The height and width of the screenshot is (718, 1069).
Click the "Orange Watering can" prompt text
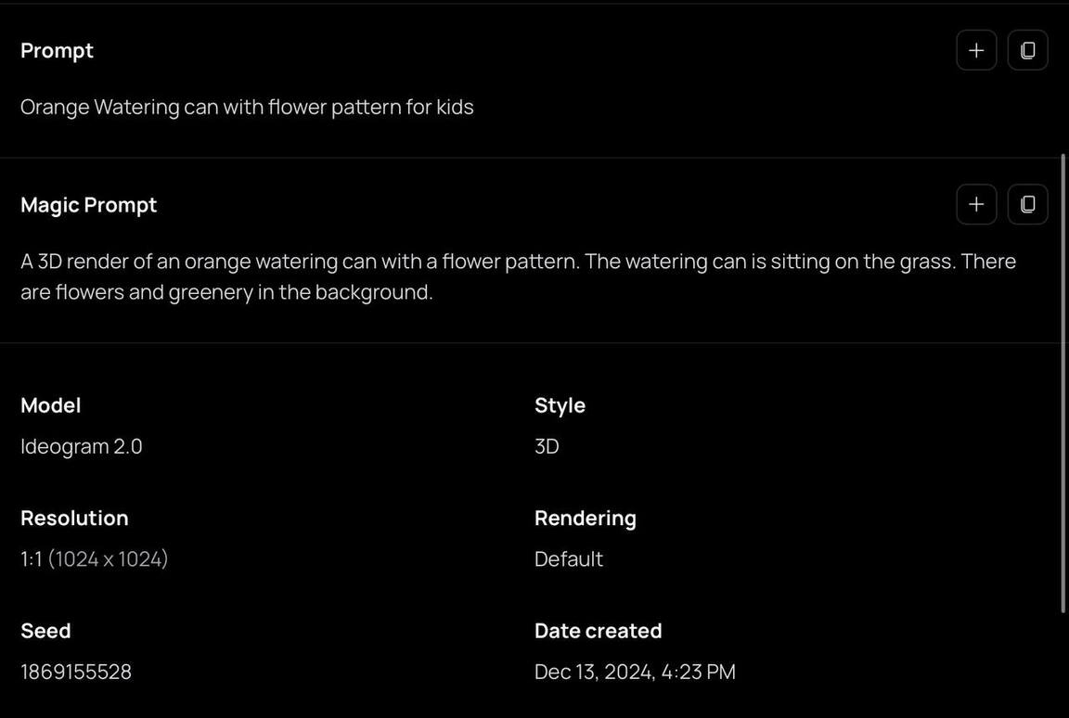[x=247, y=107]
